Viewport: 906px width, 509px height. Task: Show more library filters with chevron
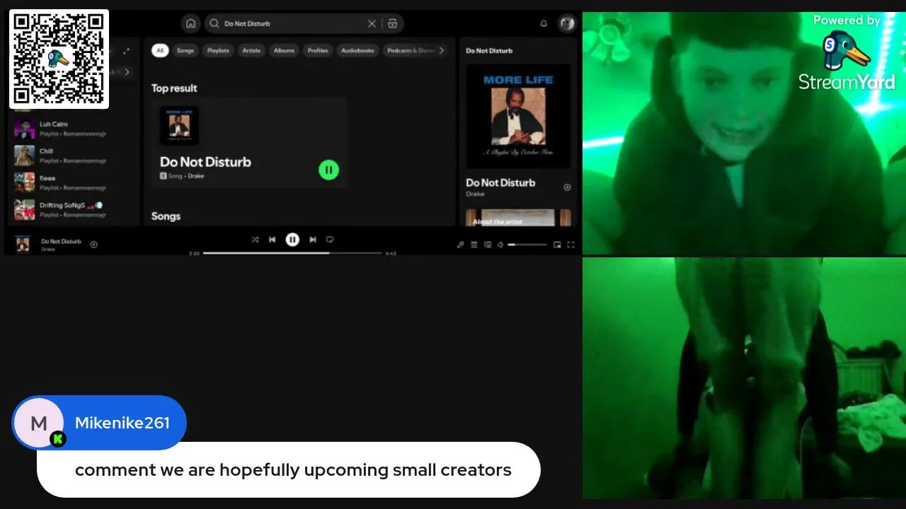[127, 71]
